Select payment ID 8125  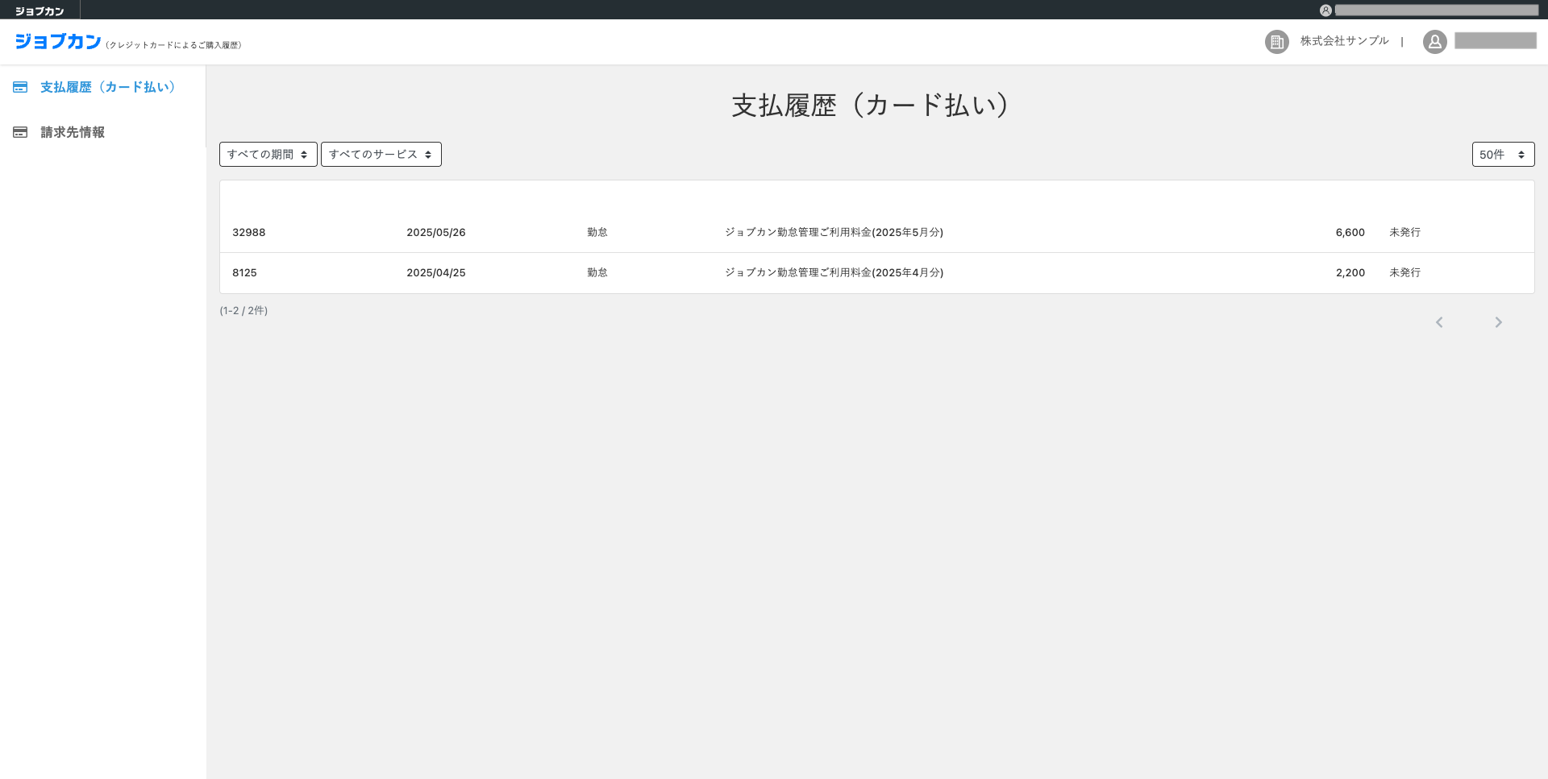tap(244, 272)
